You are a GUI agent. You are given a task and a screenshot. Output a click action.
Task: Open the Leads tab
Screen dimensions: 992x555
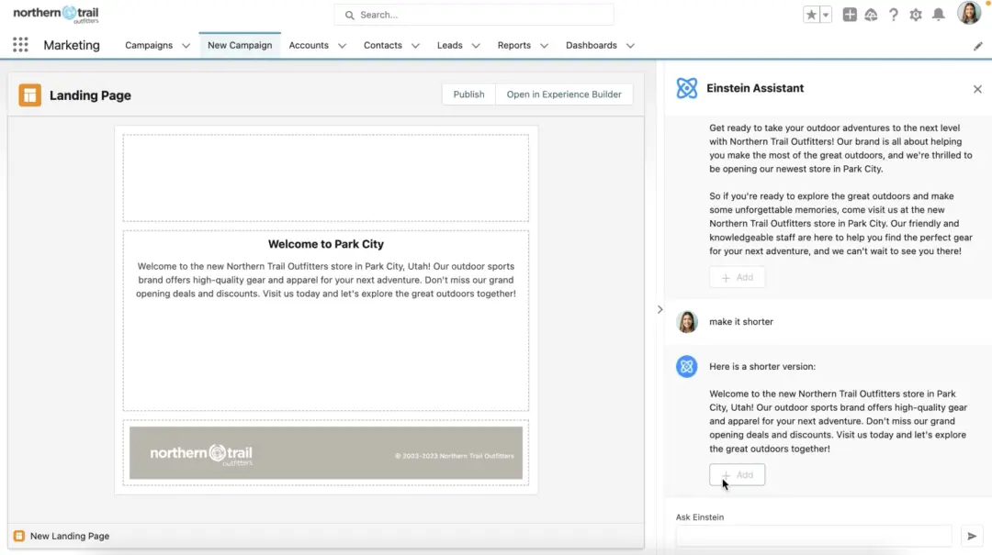(x=449, y=46)
